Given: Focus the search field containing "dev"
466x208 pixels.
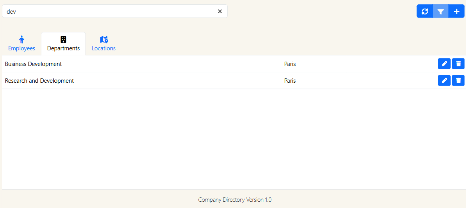Looking at the screenshot, I should point(109,11).
